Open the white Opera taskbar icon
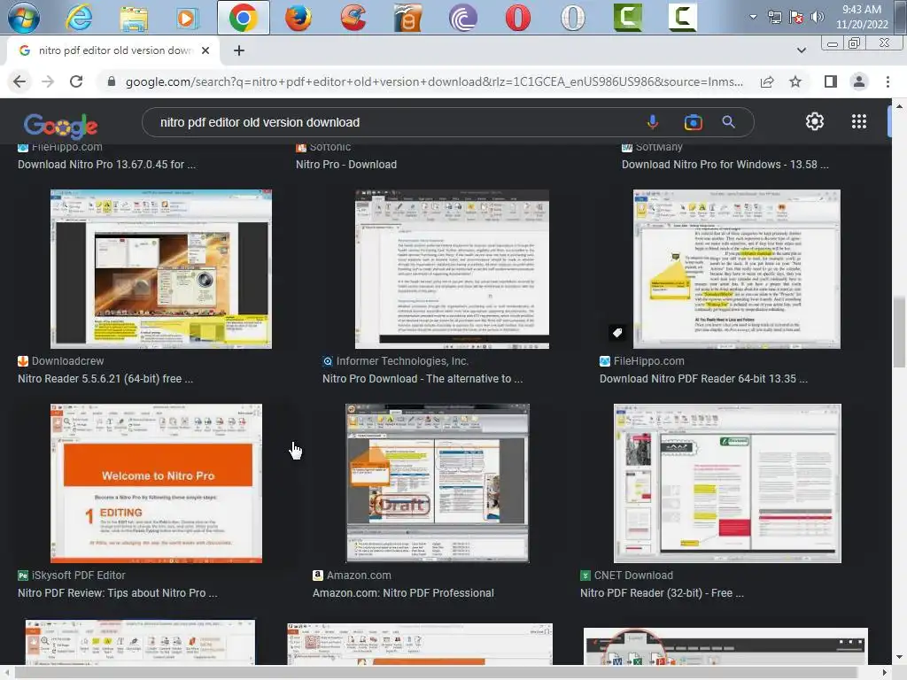This screenshot has width=907, height=680. tap(573, 18)
